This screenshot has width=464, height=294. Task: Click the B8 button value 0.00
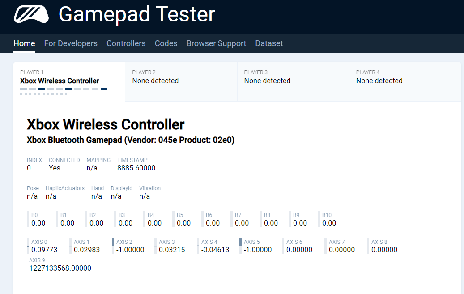tap(271, 223)
